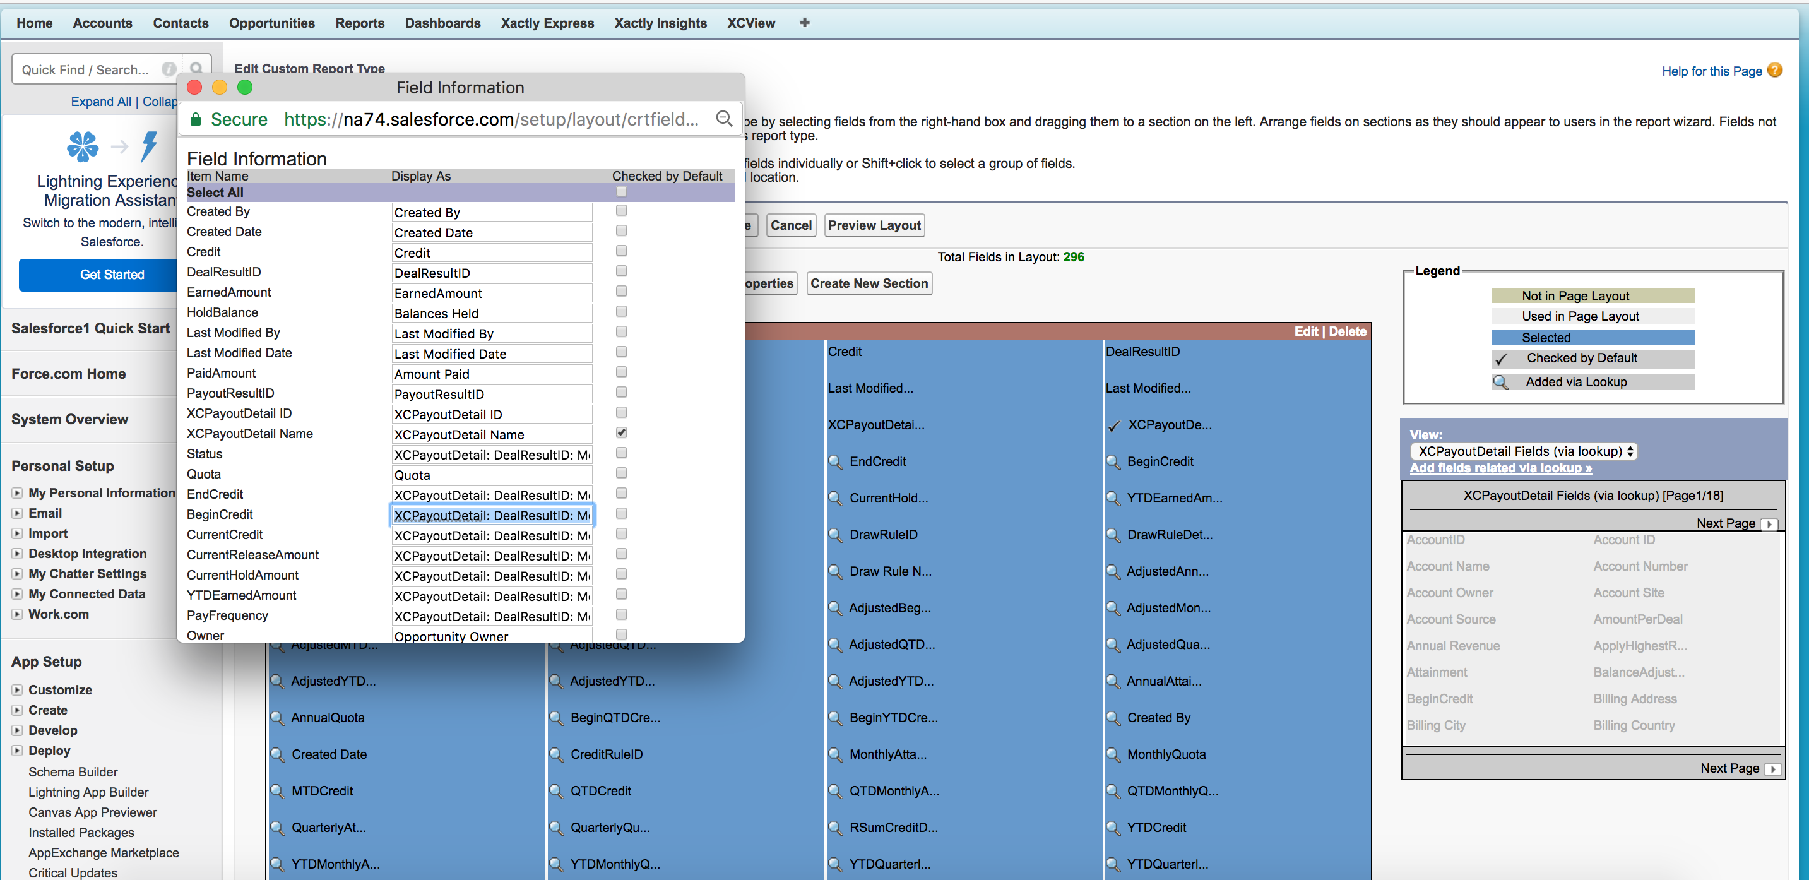Click the lookup icon beside CreditRuleID field
The image size is (1809, 880).
pos(557,755)
